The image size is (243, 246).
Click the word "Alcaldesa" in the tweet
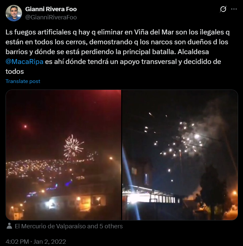click(193, 52)
